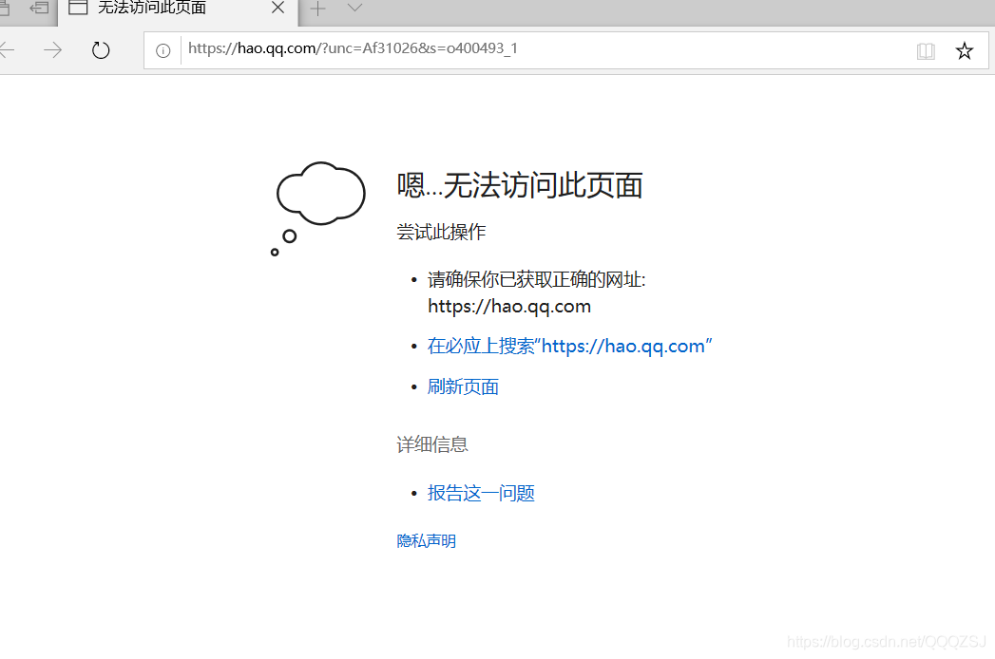Image resolution: width=995 pixels, height=659 pixels.
Task: Expand tab preview chevron
Action: [x=354, y=8]
